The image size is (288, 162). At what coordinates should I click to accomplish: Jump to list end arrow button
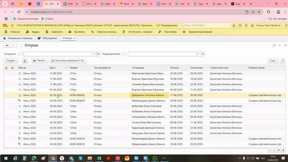[x=283, y=150]
